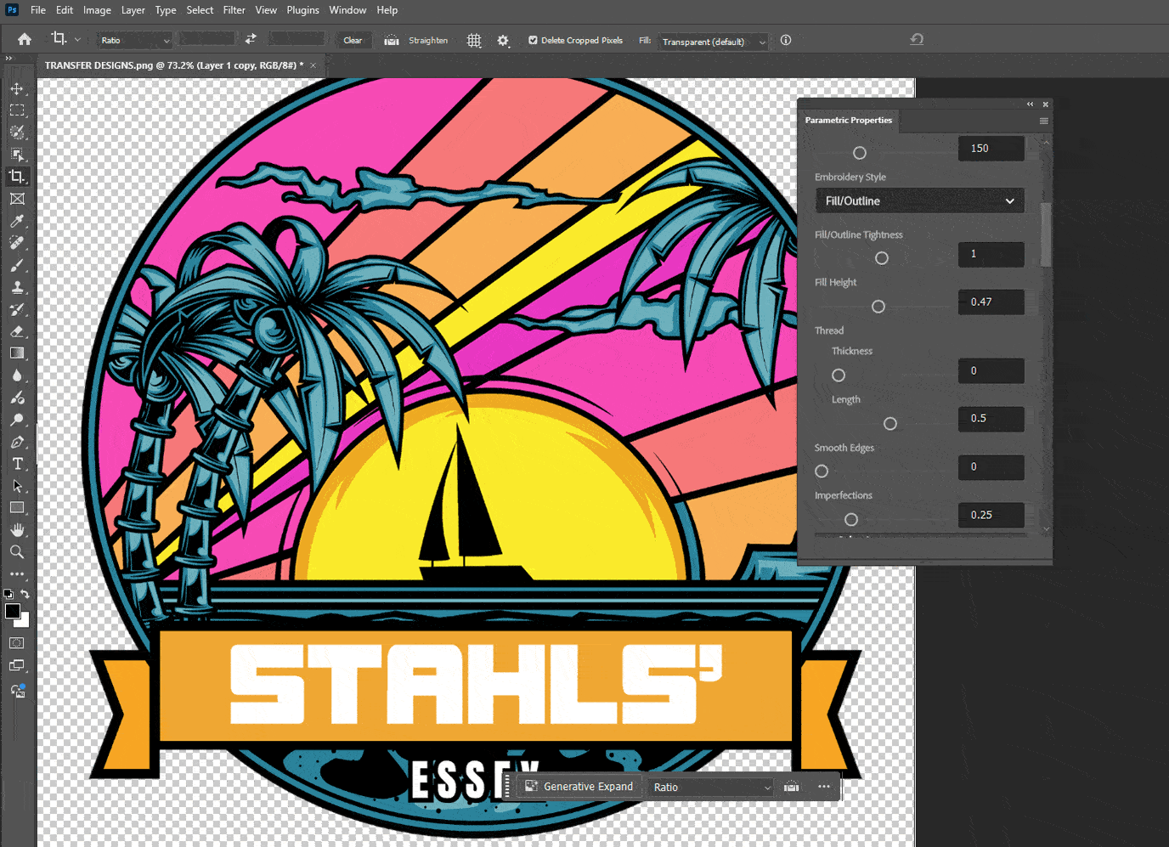Open the Filter menu
The image size is (1169, 847).
(x=234, y=10)
